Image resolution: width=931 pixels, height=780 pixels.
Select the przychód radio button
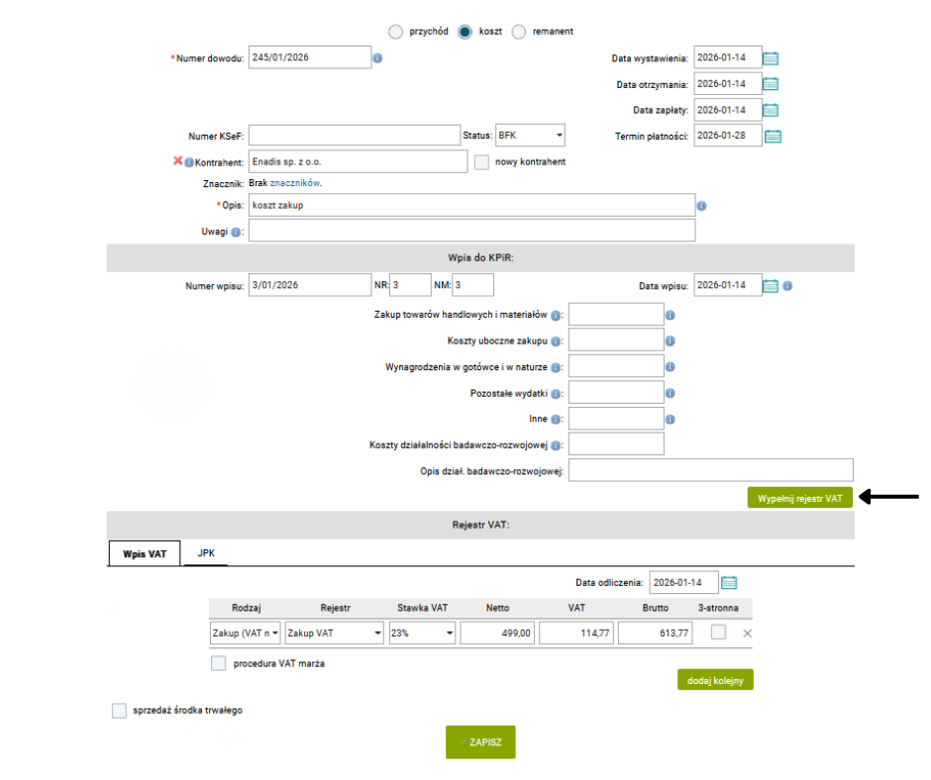pyautogui.click(x=396, y=32)
